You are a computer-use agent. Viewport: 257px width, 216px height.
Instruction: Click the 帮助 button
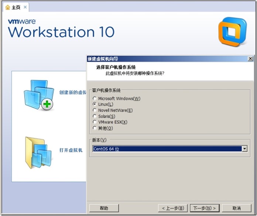click(x=104, y=208)
